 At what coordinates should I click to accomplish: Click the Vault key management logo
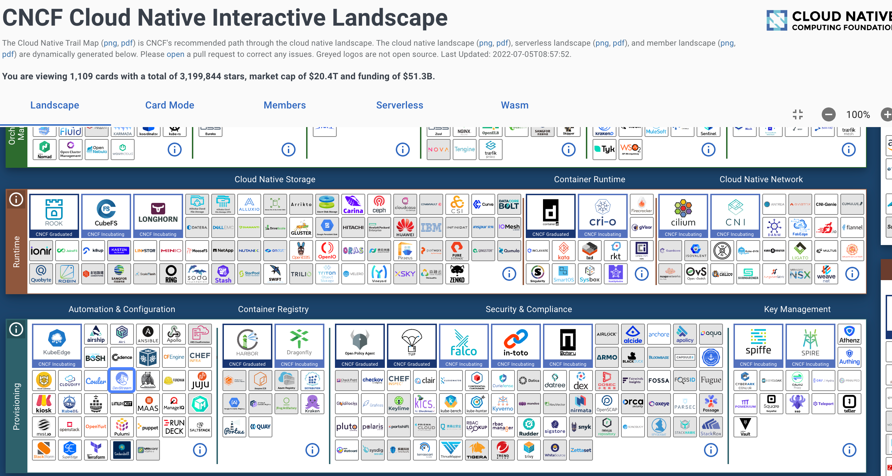745,427
